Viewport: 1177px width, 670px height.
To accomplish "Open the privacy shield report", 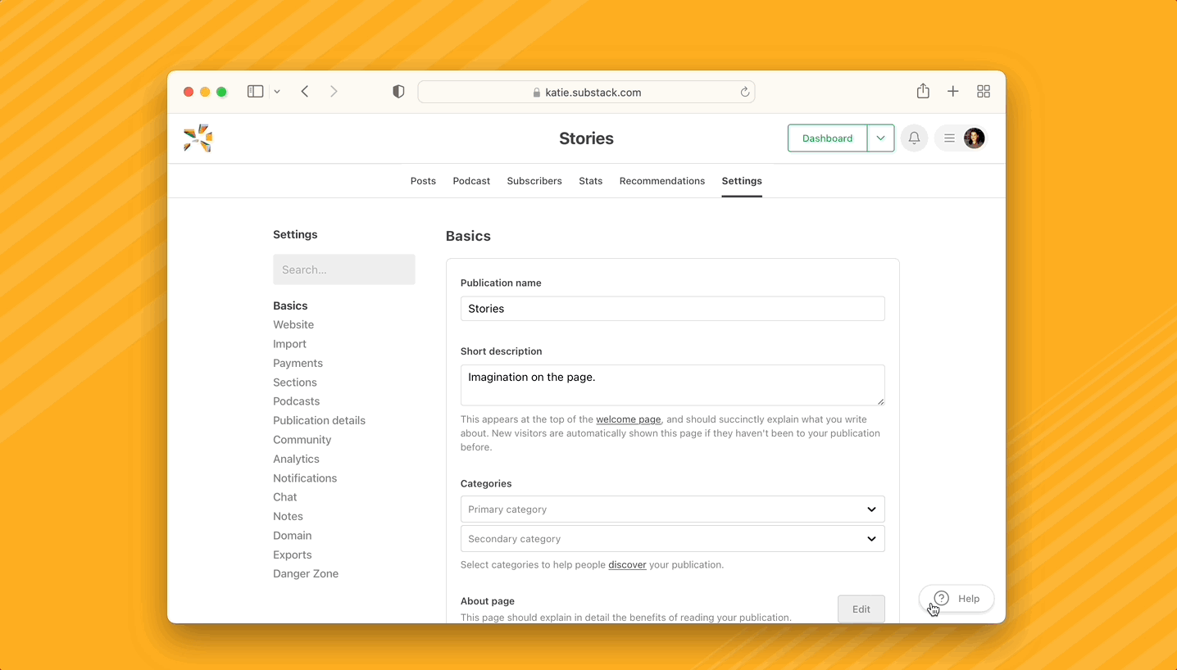I will coord(398,91).
